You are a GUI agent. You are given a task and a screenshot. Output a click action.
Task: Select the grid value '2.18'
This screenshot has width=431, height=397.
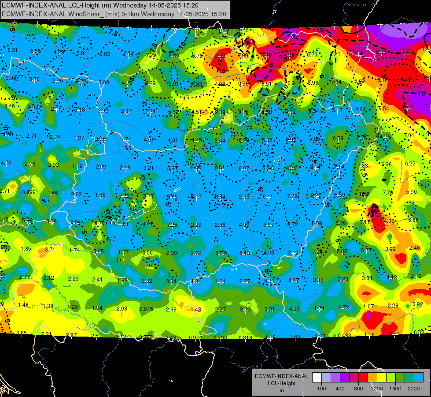pos(125,168)
